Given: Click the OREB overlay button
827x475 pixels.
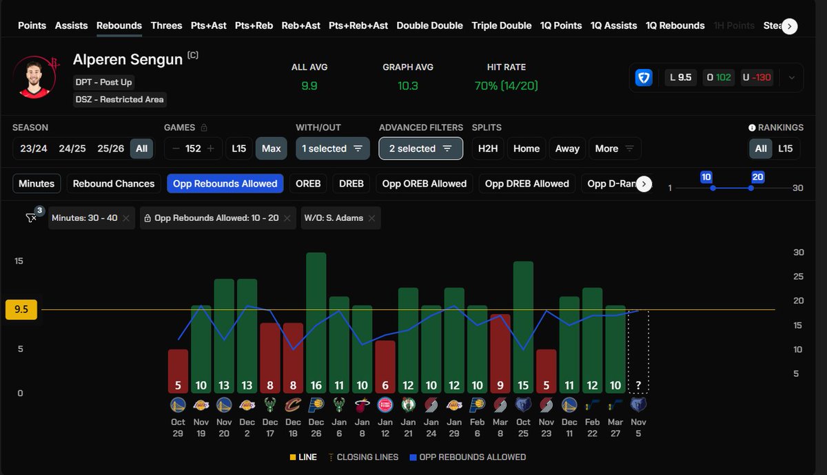Looking at the screenshot, I should coord(308,184).
